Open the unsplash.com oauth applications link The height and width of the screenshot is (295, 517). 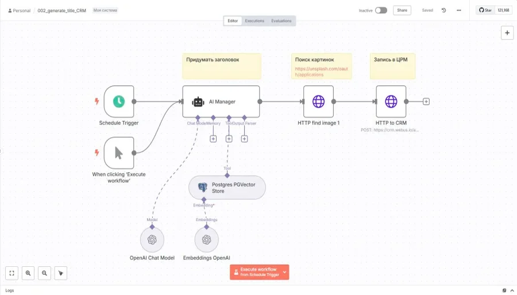tap(321, 72)
